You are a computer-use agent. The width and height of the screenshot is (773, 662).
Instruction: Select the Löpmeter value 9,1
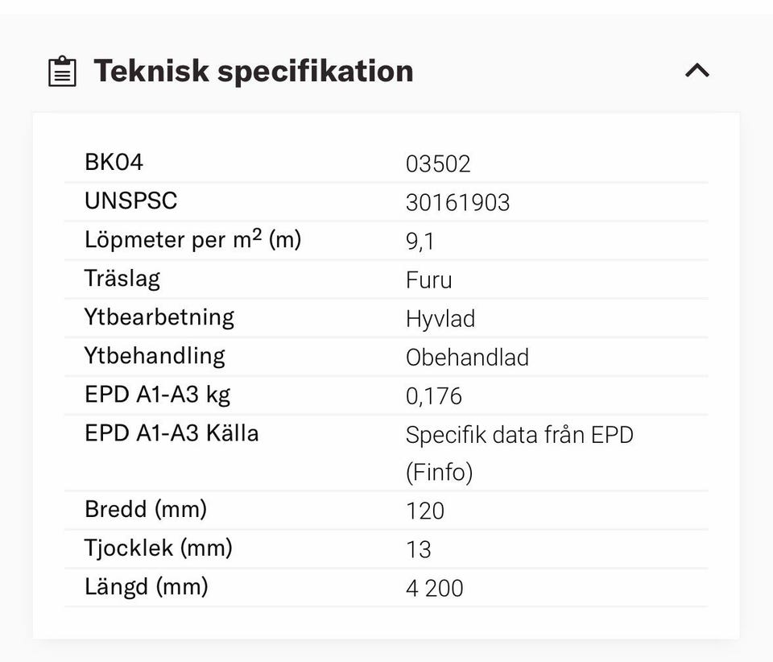click(x=420, y=242)
